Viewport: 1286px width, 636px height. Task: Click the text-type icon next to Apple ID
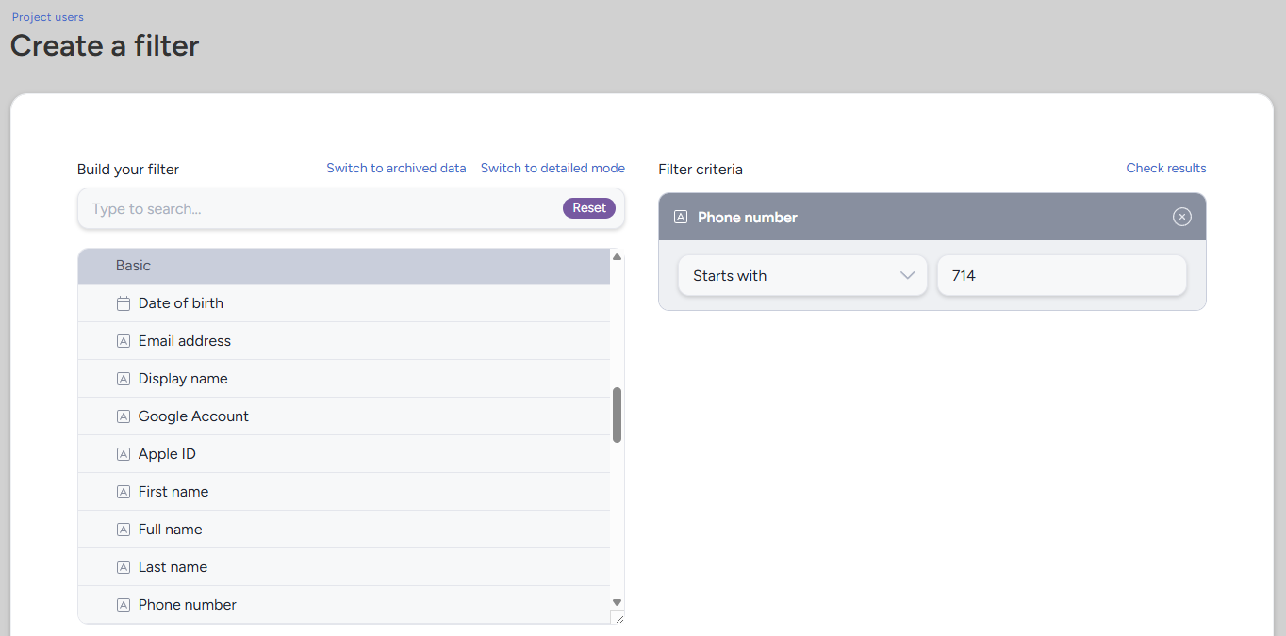(123, 454)
